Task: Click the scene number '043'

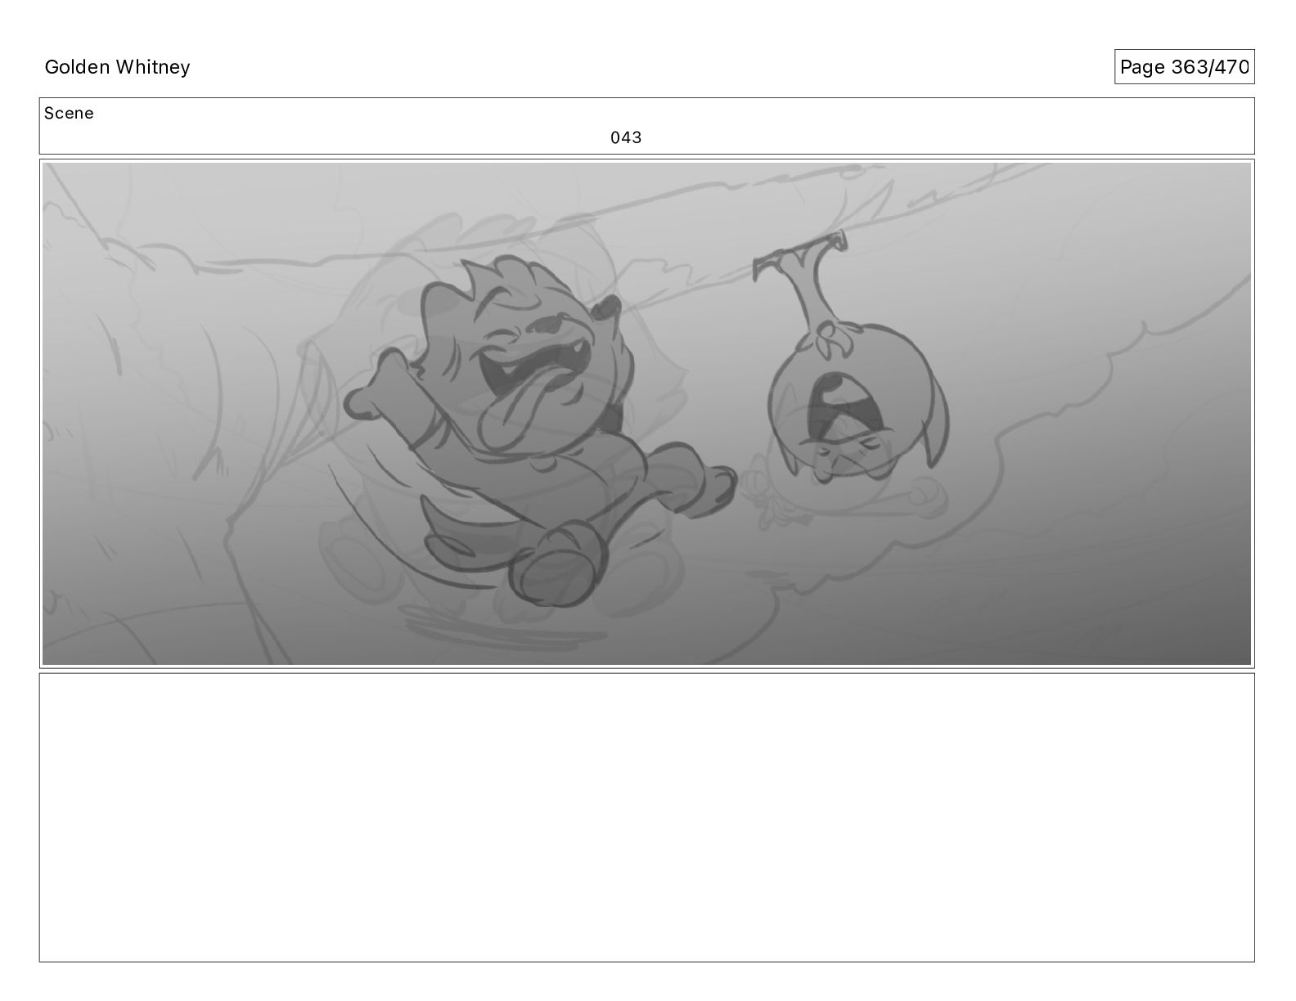Action: click(x=626, y=137)
